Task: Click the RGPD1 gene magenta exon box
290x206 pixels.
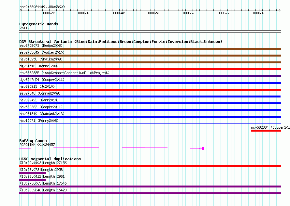Action: [x=203, y=148]
